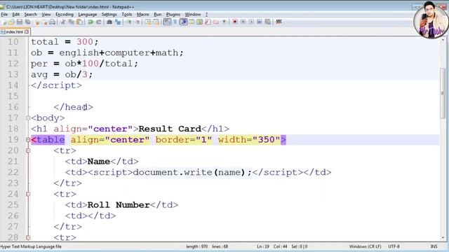Toggle synchronized vertical scrolling
Screen dimensions: 449x252
148,22
